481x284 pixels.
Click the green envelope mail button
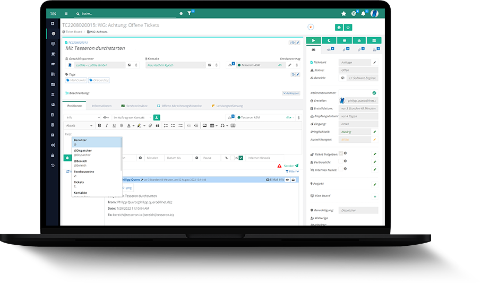click(344, 40)
